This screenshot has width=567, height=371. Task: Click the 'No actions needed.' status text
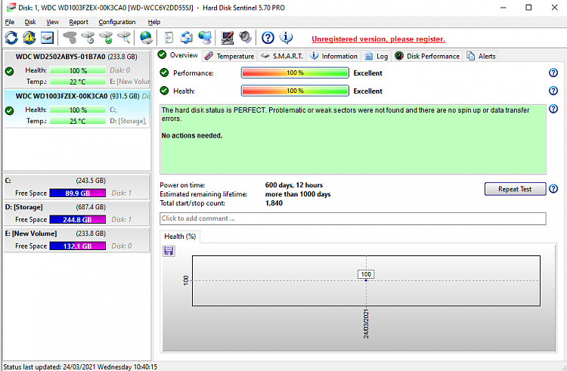tap(192, 136)
